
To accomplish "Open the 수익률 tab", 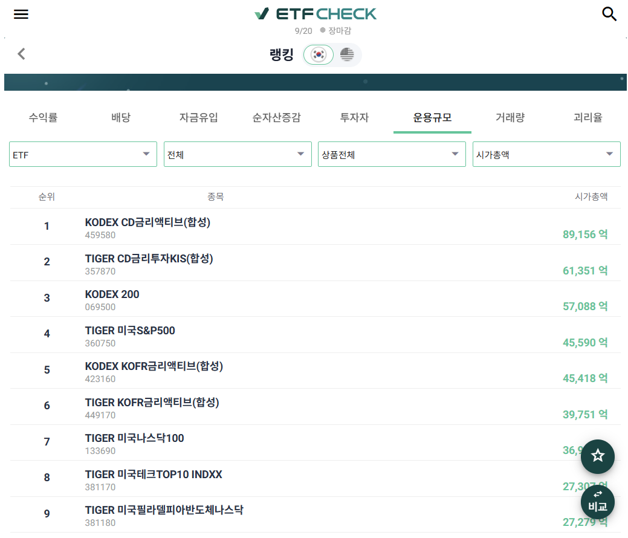I will tap(44, 117).
